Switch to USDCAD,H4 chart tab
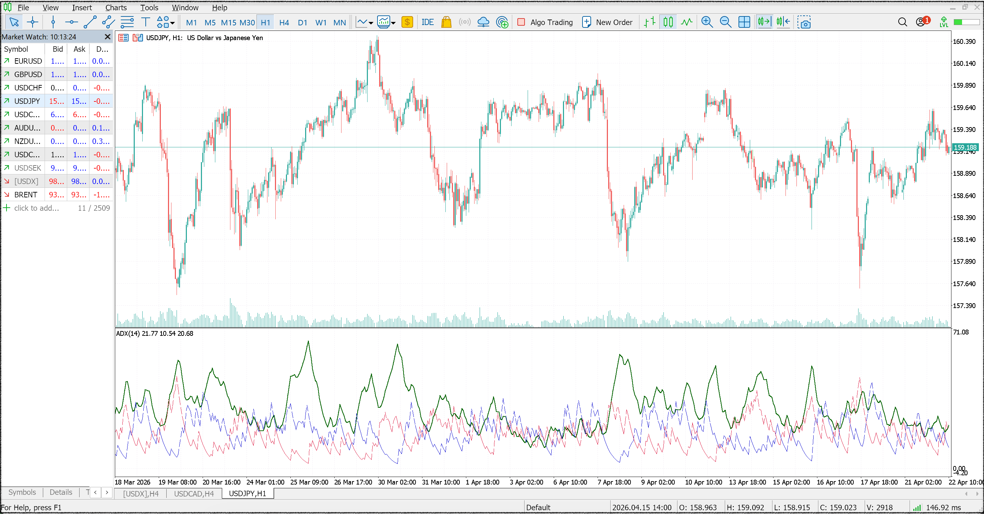This screenshot has height=514, width=984. pyautogui.click(x=194, y=494)
